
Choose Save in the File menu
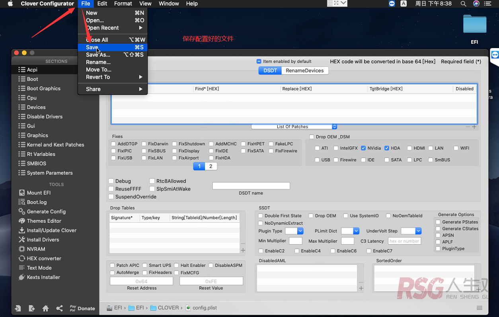[x=113, y=47]
